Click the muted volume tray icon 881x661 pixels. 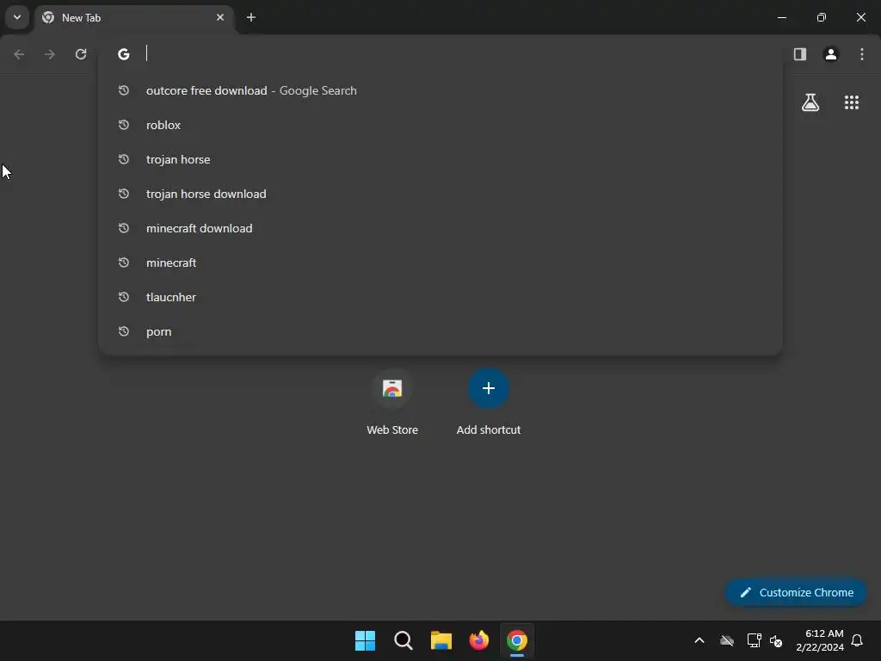point(777,640)
